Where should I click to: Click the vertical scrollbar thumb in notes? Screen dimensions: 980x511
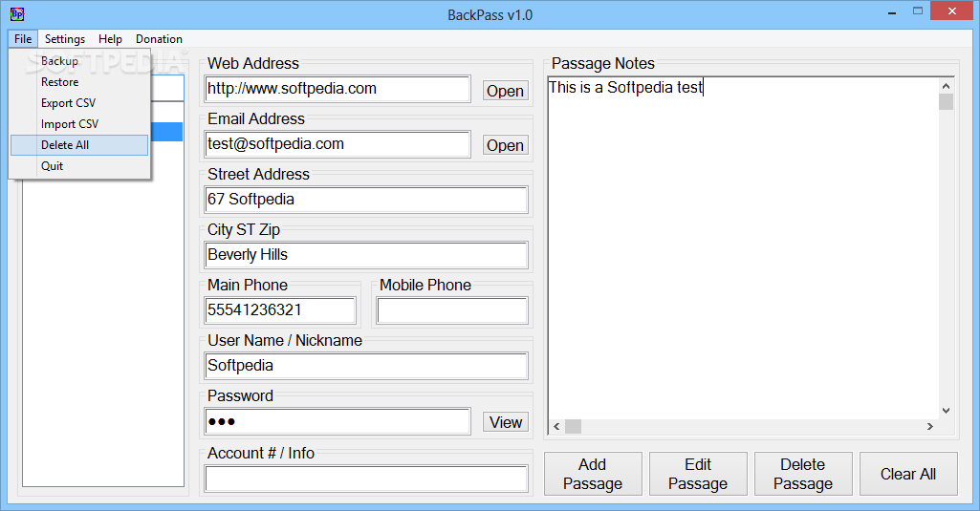pos(946,102)
